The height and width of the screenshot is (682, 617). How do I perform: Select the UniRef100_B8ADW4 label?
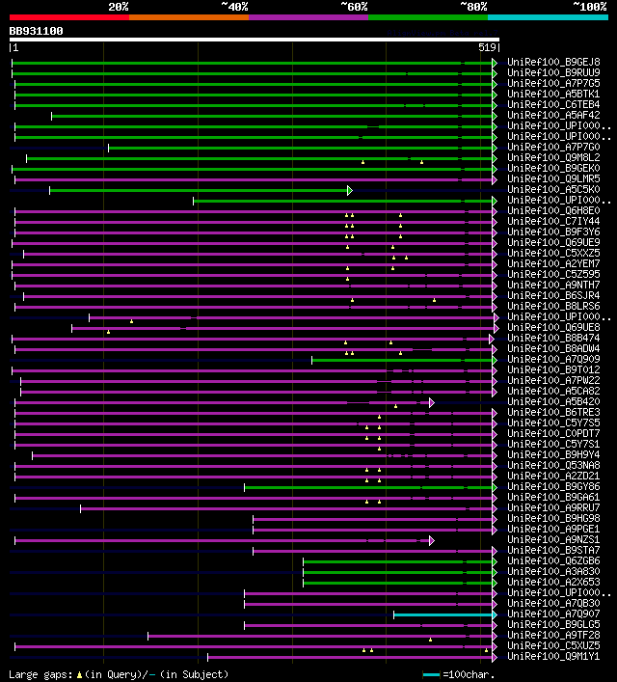pos(553,349)
